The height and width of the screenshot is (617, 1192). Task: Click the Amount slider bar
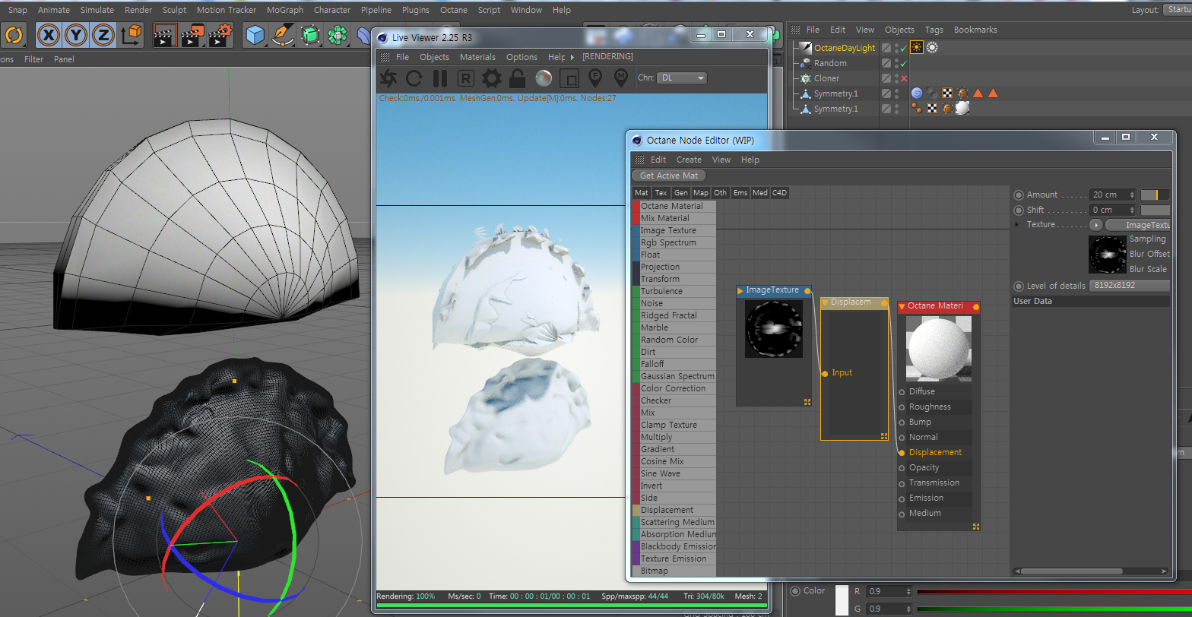click(x=1155, y=195)
